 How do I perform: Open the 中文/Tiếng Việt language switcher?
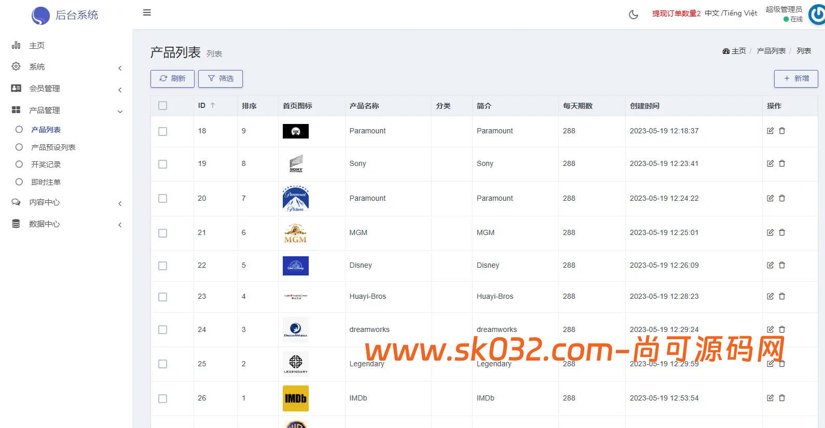pos(731,13)
